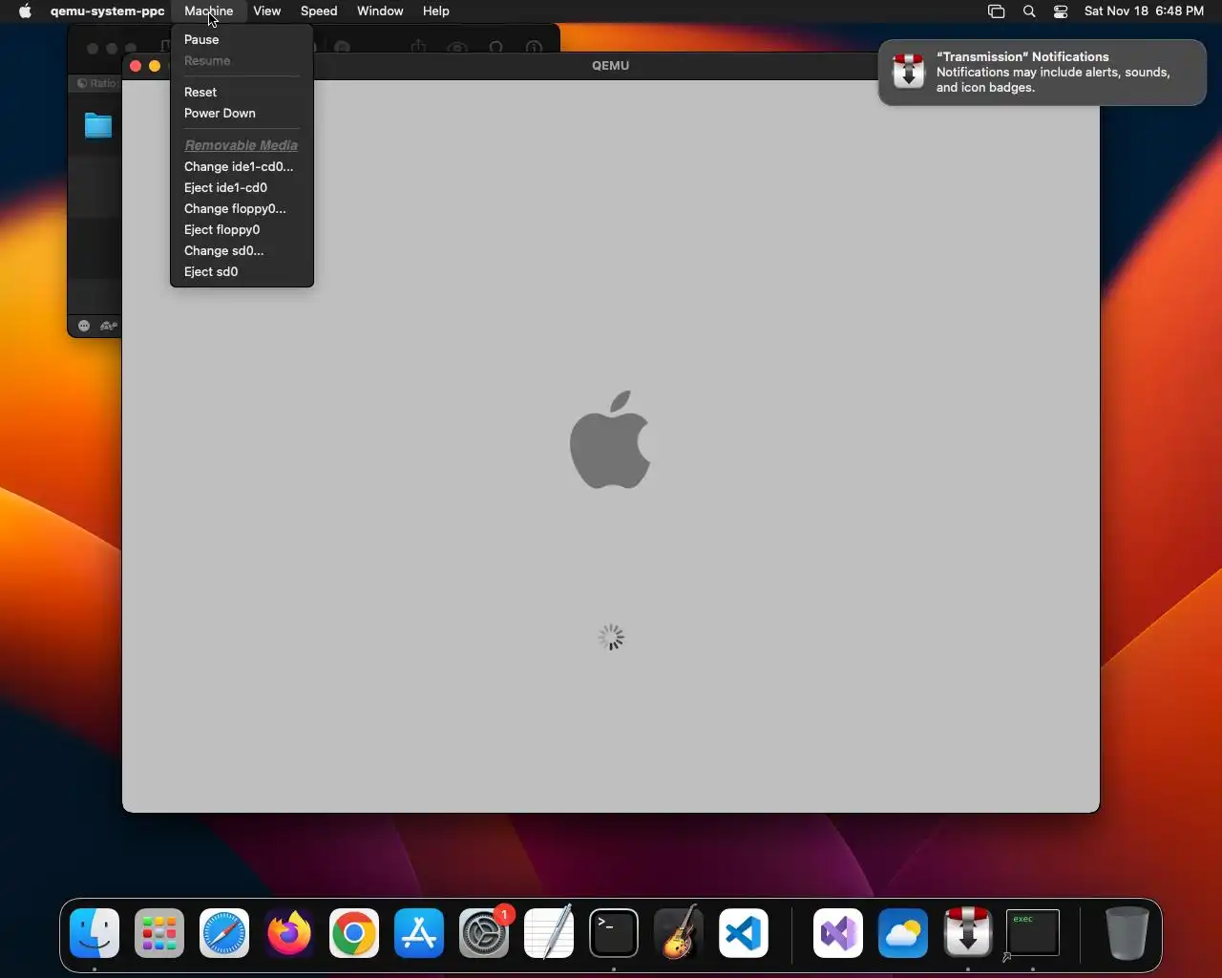This screenshot has height=978, width=1222.
Task: Launch GarageBand from the Dock
Action: [x=679, y=933]
